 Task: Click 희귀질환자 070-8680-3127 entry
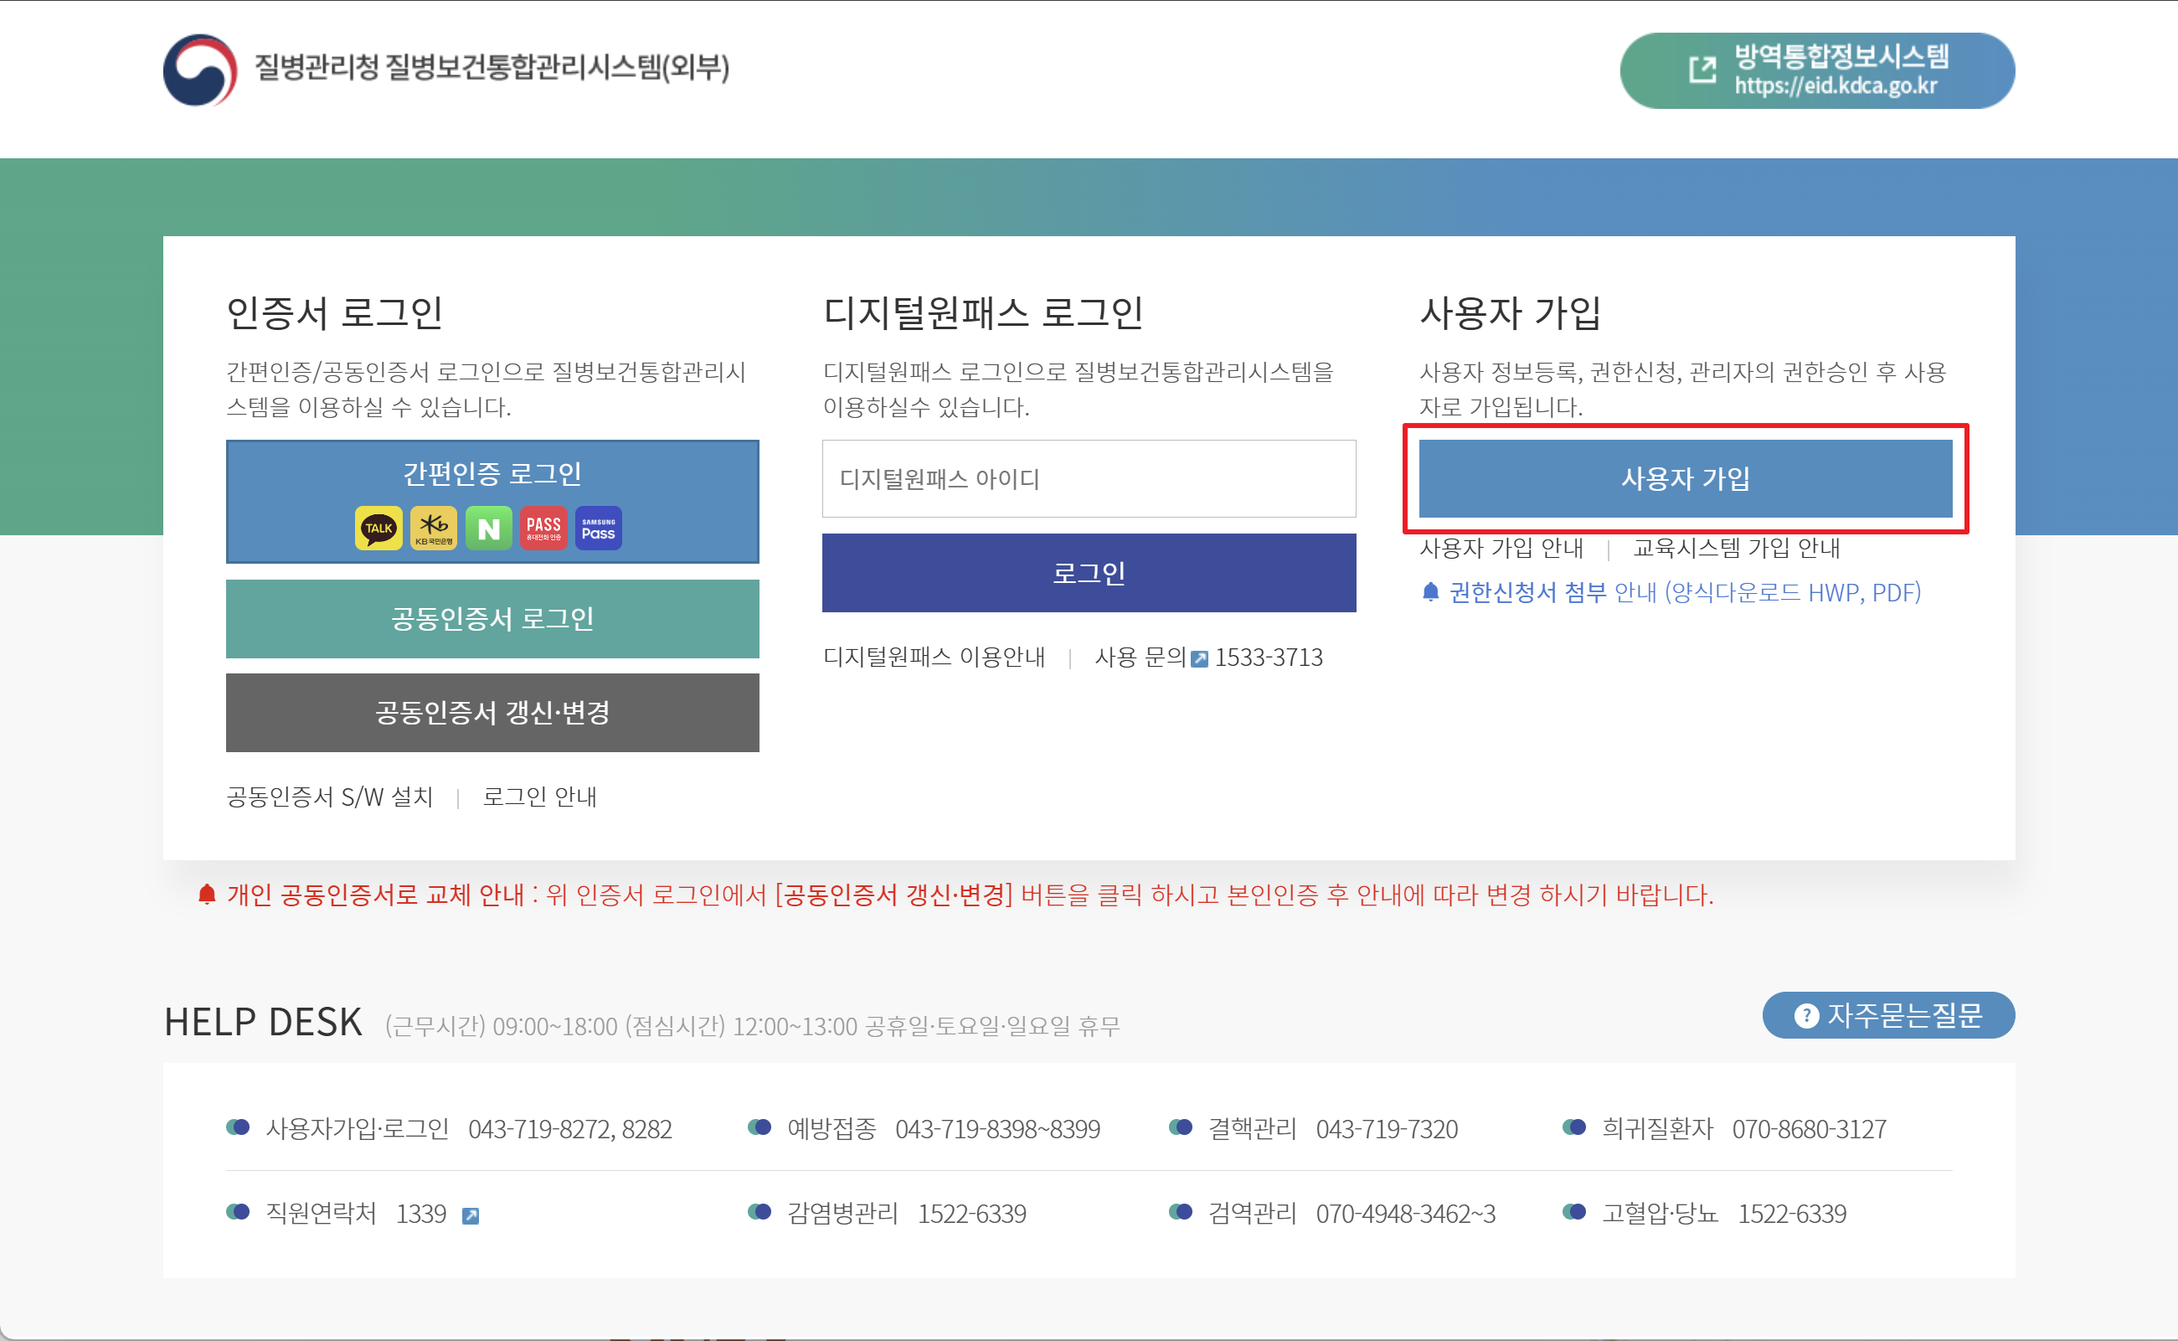[x=1724, y=1129]
